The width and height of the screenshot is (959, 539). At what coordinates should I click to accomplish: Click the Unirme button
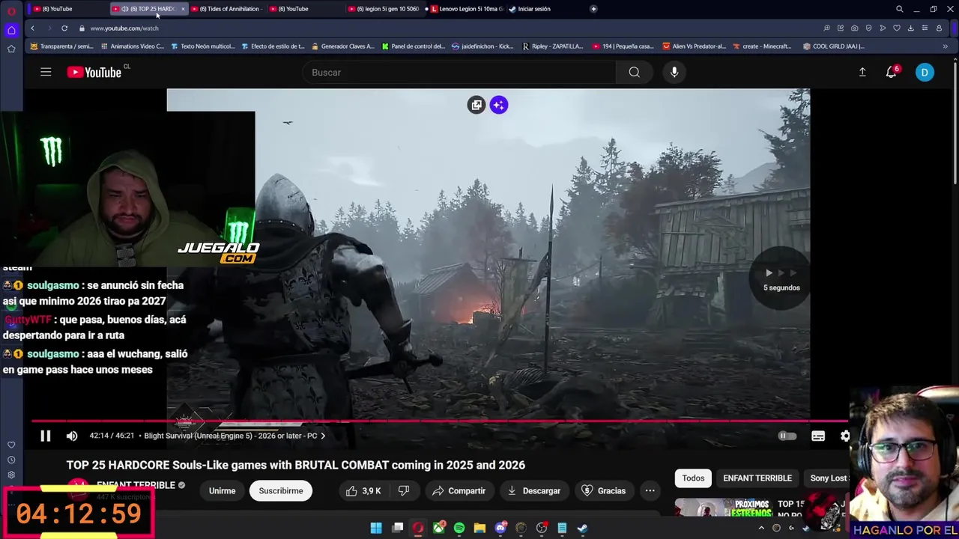[222, 490]
